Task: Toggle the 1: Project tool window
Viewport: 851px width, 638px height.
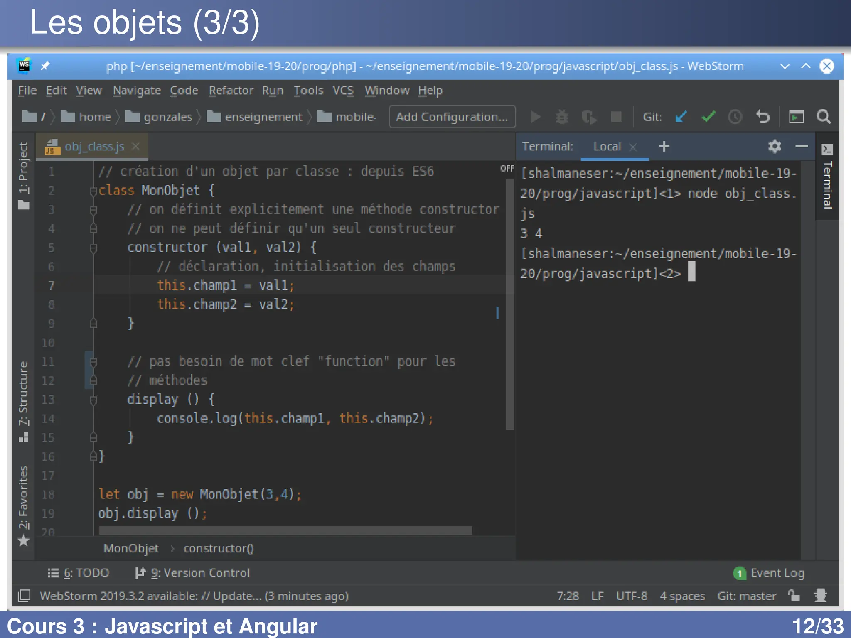Action: pos(24,176)
